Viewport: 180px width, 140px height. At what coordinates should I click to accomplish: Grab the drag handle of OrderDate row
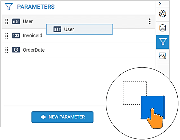click(x=7, y=50)
